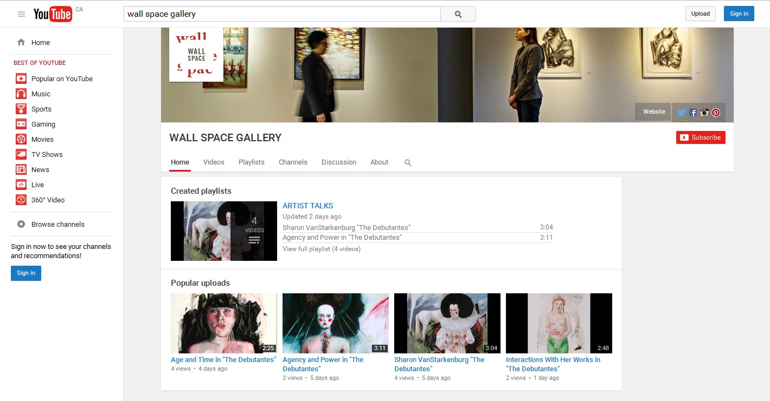Click the Wall Space channel avatar logo

196,55
